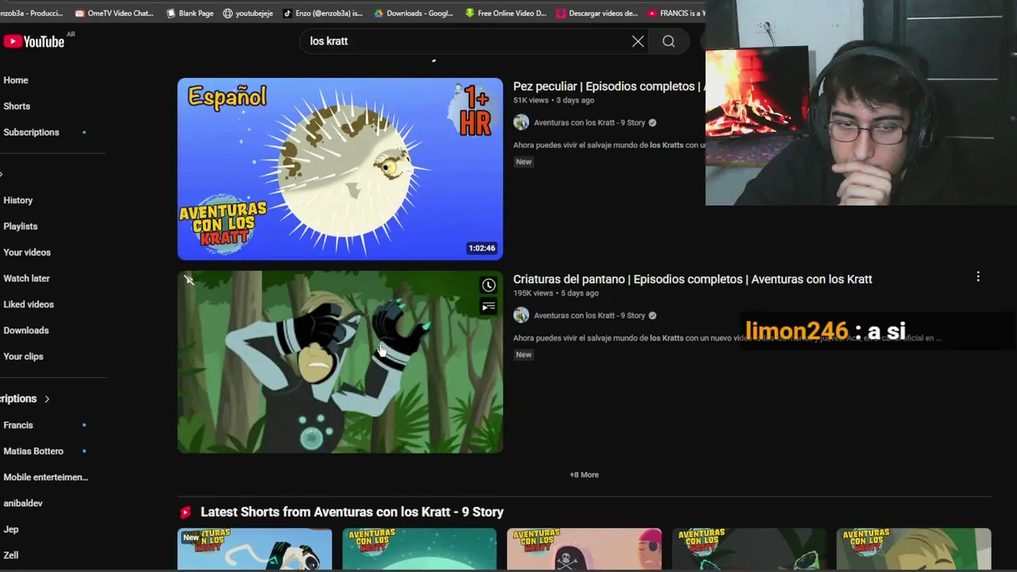Open the channel name link under Pez peculiar
Image resolution: width=1017 pixels, height=572 pixels.
[590, 123]
